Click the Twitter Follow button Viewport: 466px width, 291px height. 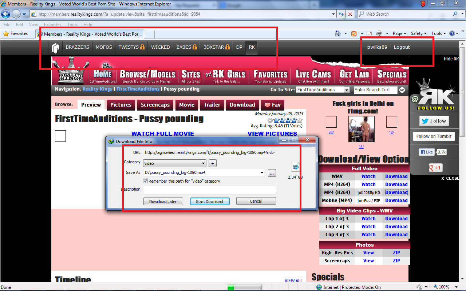pos(434,121)
